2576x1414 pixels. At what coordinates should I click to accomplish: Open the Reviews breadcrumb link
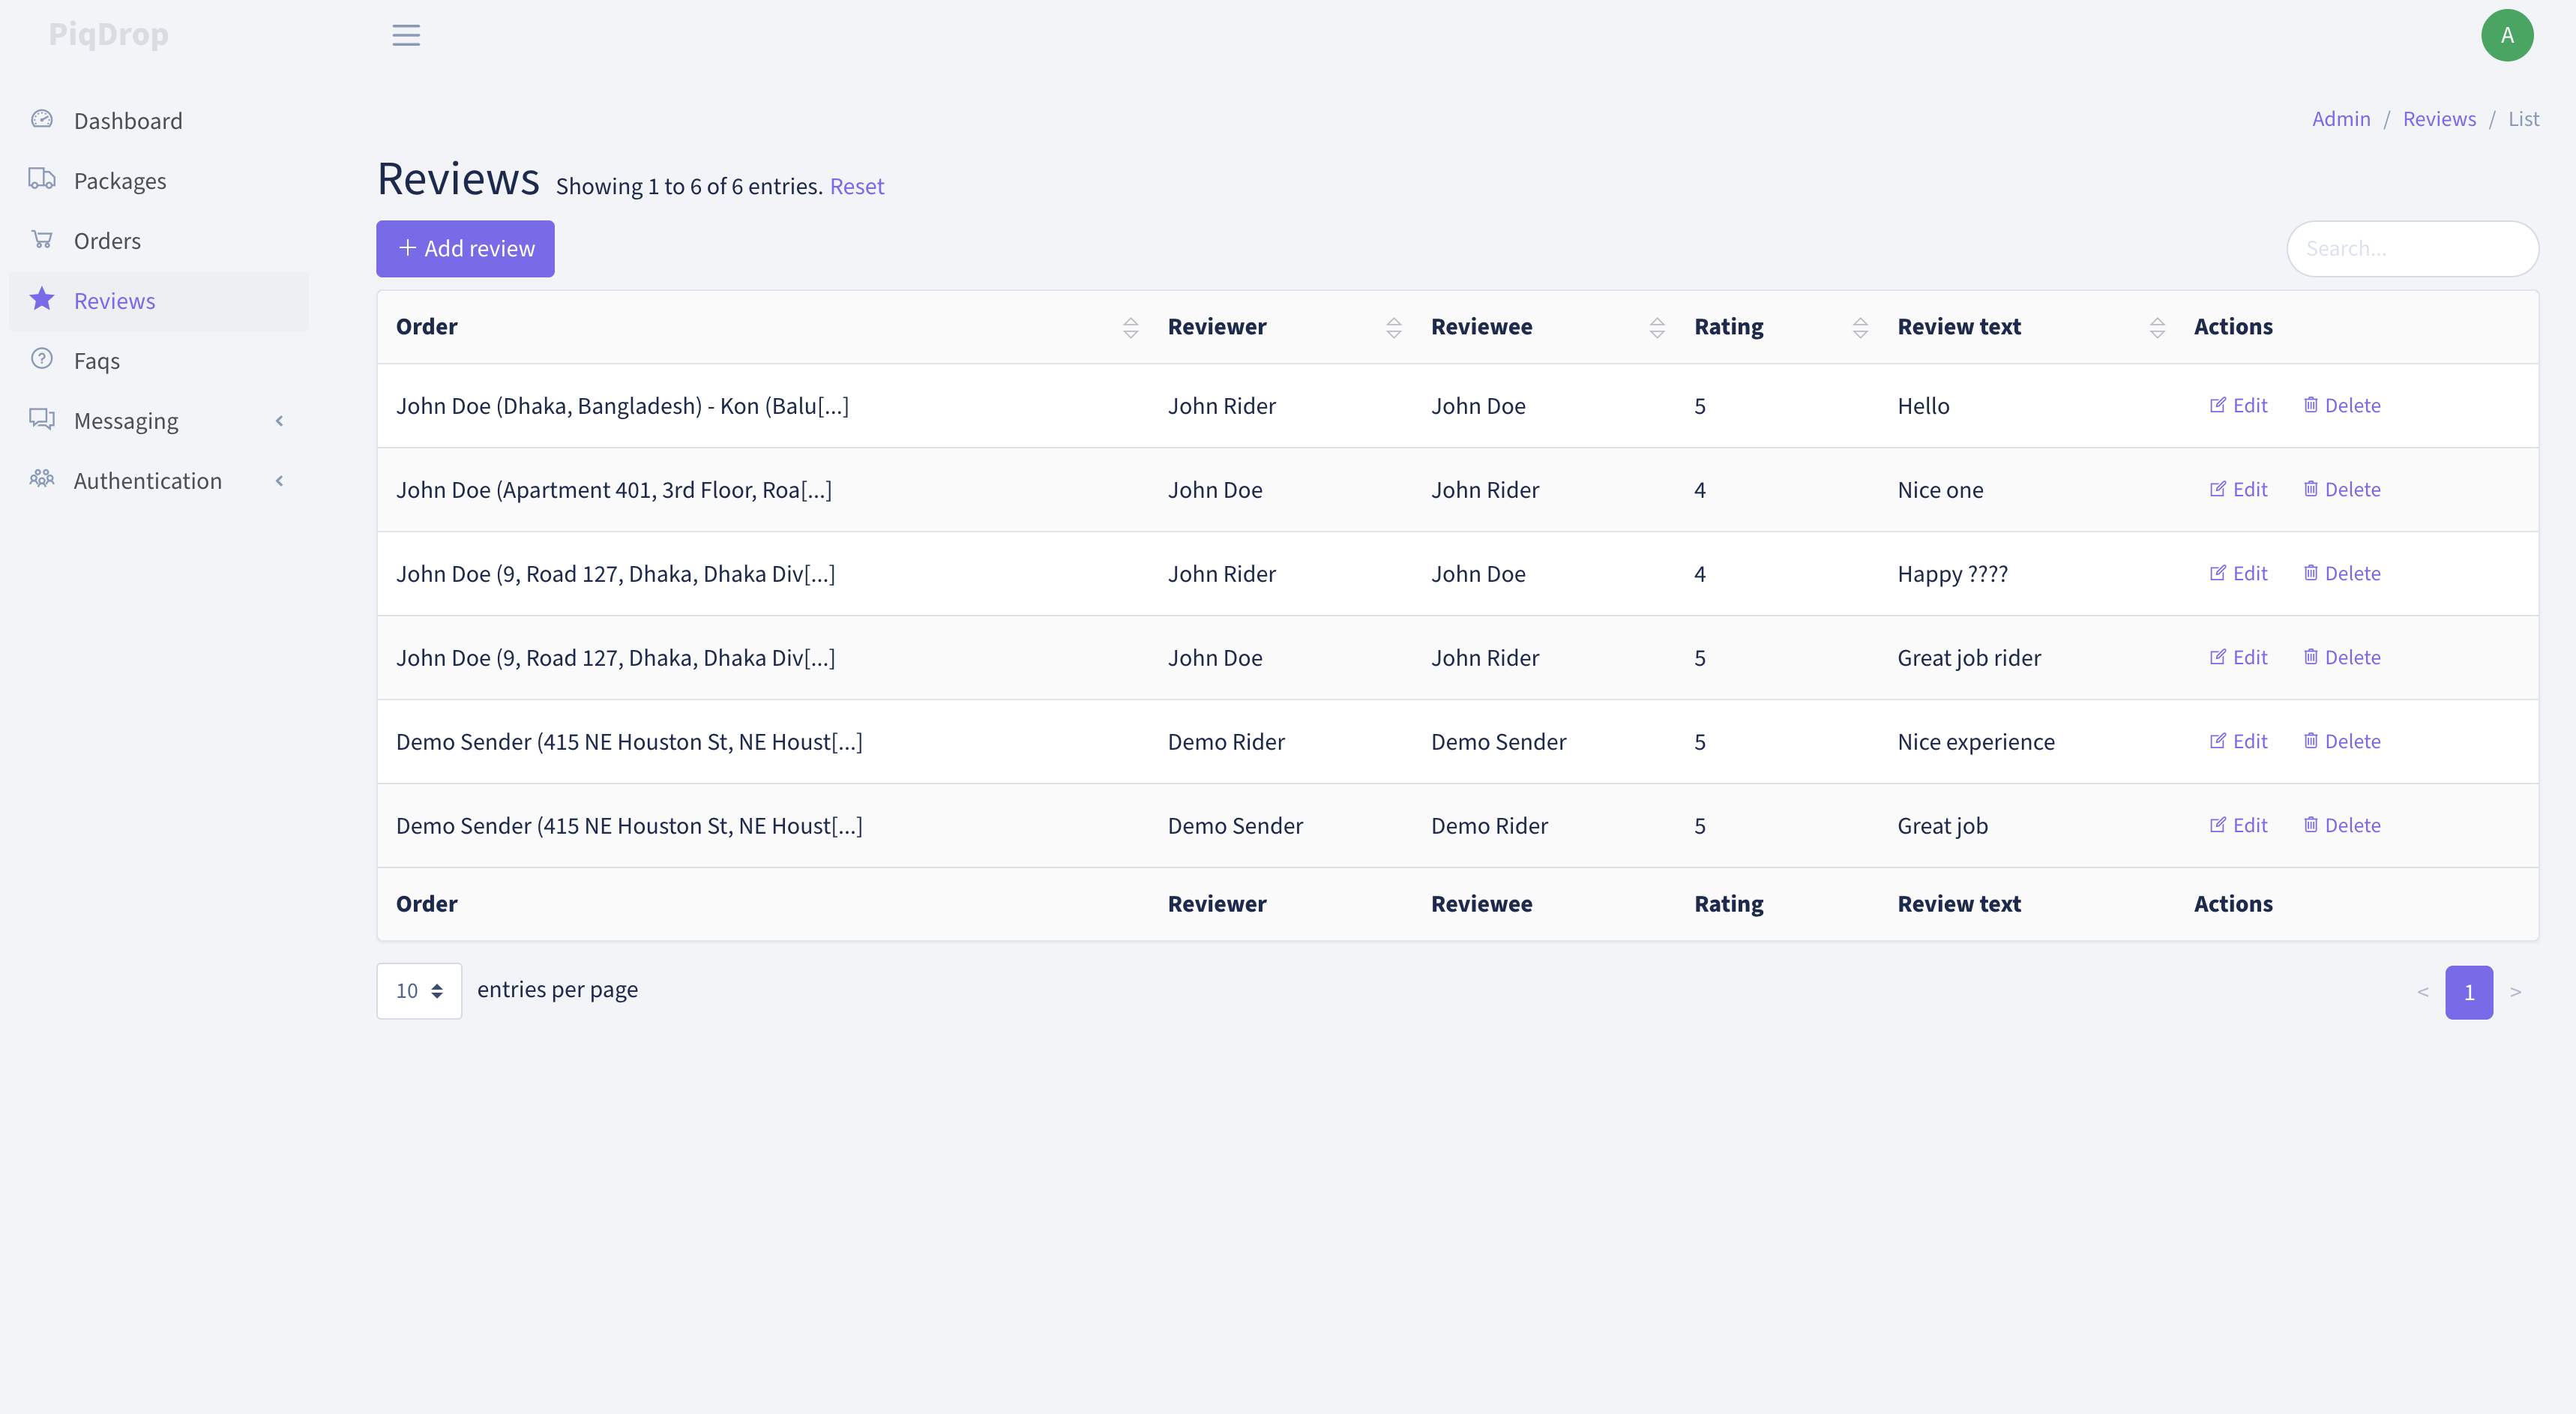click(2439, 119)
